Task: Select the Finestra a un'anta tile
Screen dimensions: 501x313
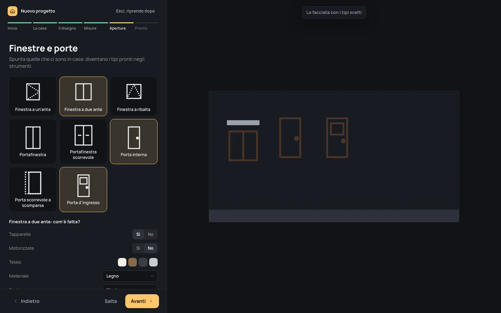Action: coord(33,96)
